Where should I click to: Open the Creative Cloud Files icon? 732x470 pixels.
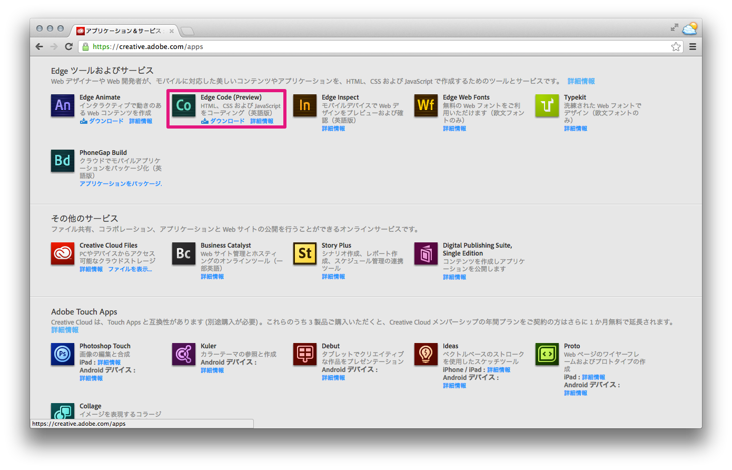[62, 253]
